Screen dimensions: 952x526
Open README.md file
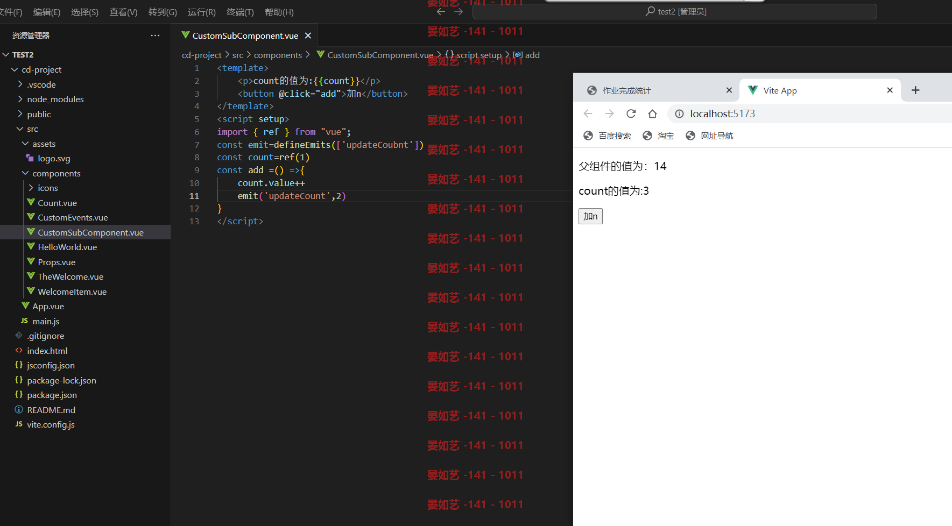[85, 410]
